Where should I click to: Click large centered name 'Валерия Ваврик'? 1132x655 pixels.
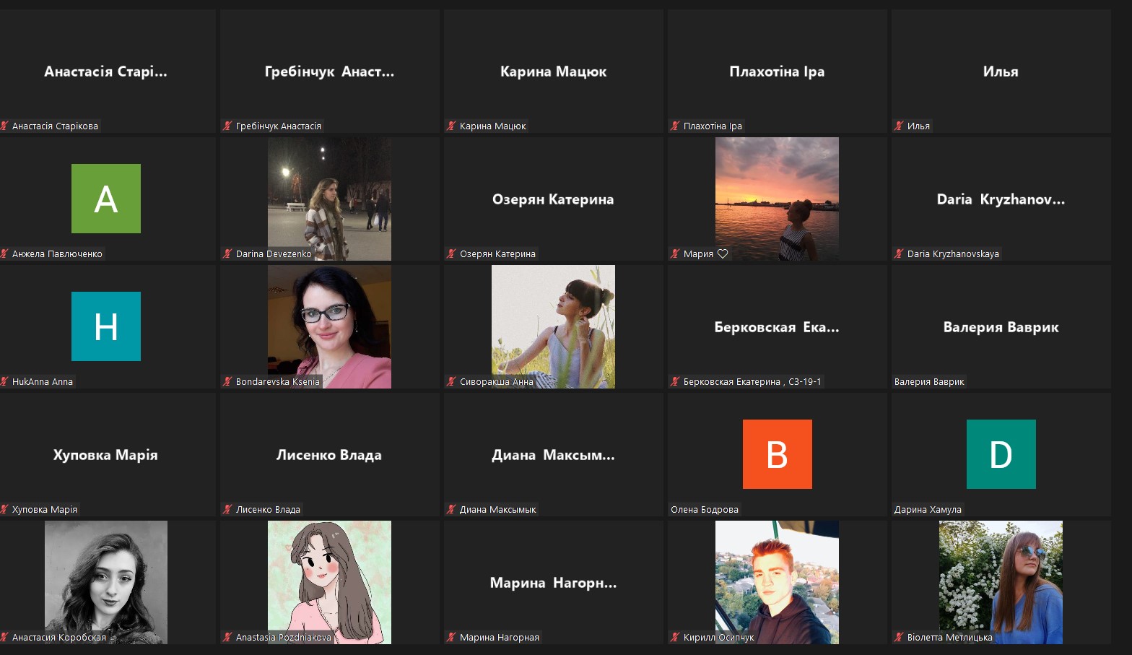[x=1001, y=327]
